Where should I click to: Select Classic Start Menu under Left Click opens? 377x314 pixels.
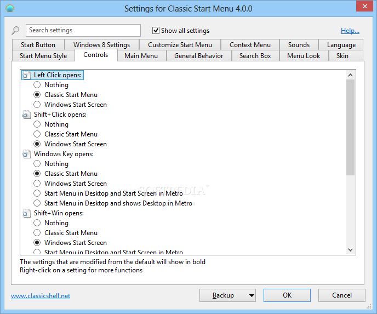(x=37, y=94)
